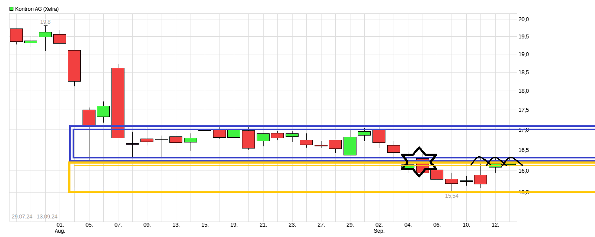Image resolution: width=595 pixels, height=237 pixels.
Task: Click the '15,54' low price label
Action: pos(452,196)
